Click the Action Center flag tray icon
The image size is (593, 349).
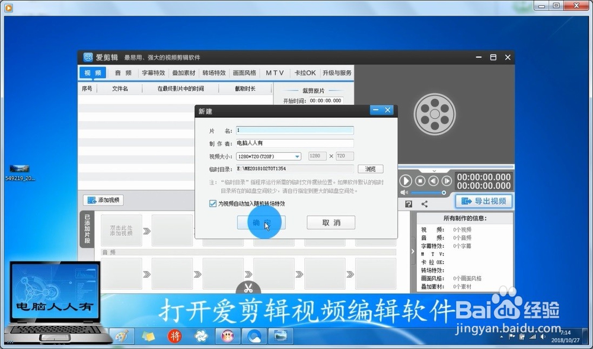coord(512,337)
